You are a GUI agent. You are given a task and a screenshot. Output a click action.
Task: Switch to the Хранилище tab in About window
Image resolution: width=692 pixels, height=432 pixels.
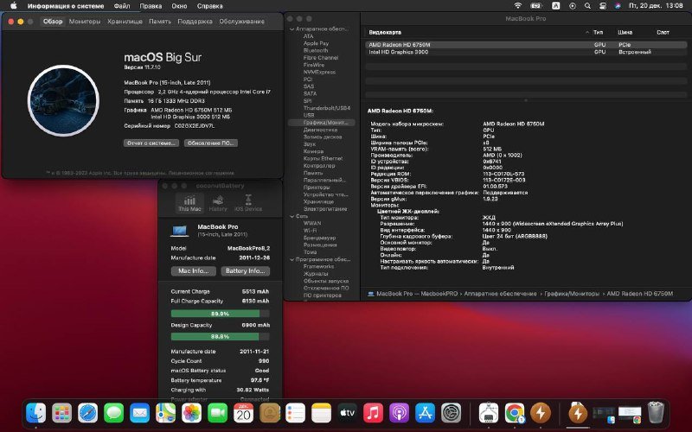pos(125,21)
